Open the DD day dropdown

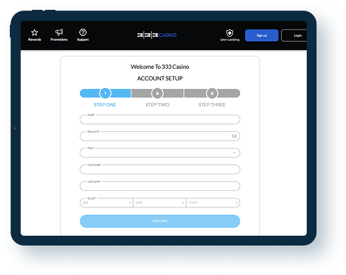coord(106,203)
